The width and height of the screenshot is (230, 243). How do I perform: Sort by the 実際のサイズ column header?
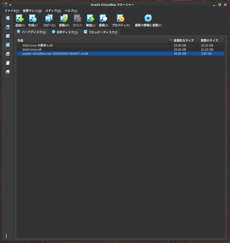[212, 40]
